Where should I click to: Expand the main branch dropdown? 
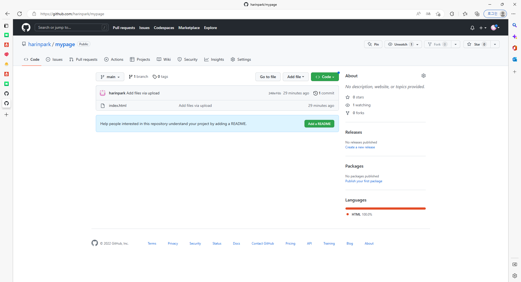click(x=110, y=77)
